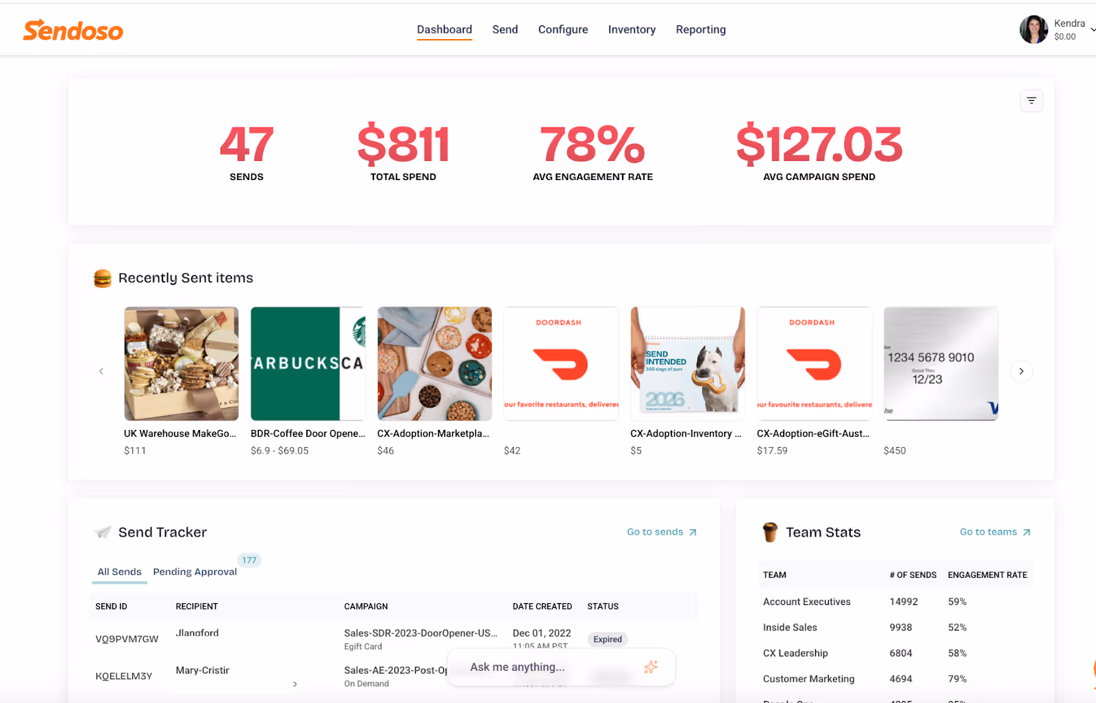The height and width of the screenshot is (703, 1096).
Task: Click the CAMPAIGN column header
Action: pyautogui.click(x=366, y=606)
